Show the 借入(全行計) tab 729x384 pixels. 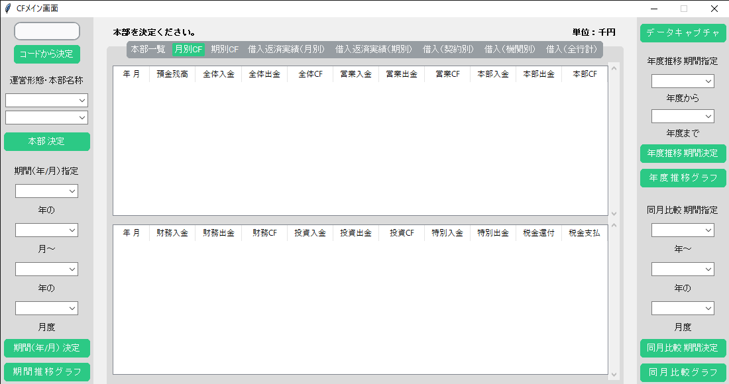(571, 49)
